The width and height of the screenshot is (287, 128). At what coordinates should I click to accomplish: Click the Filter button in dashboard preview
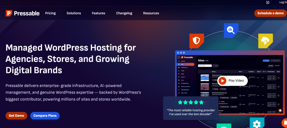click(216, 66)
